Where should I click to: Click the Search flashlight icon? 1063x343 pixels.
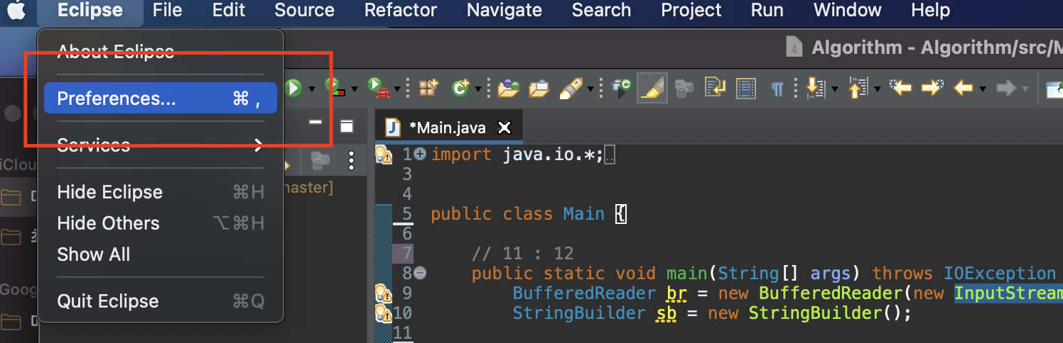pos(572,88)
